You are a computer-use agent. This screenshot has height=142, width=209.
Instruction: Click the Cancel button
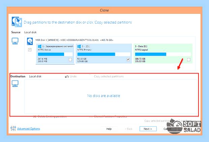click(x=168, y=129)
